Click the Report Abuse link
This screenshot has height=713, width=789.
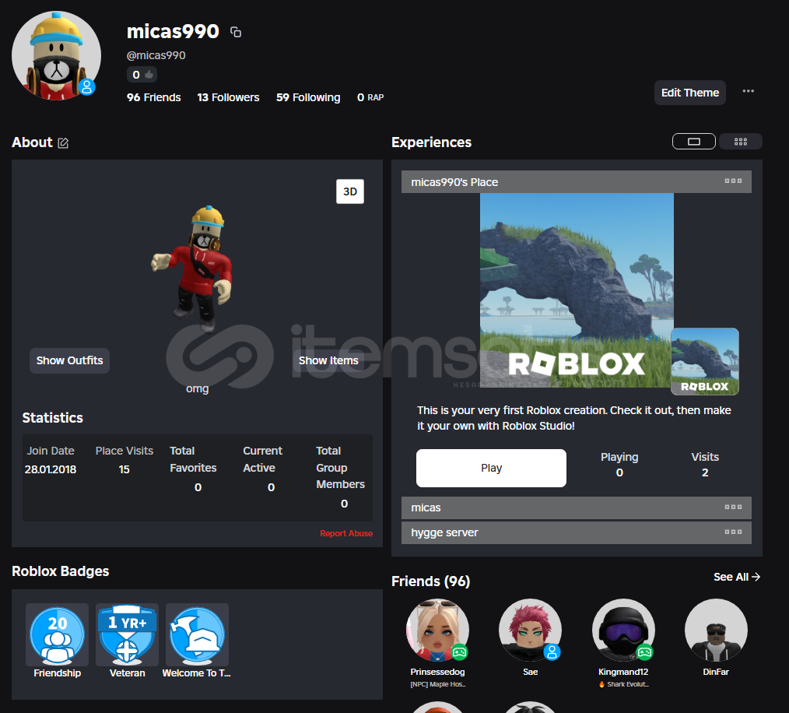(x=346, y=533)
